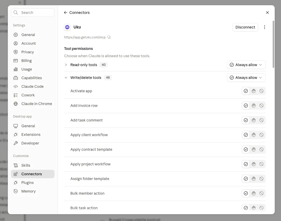Click the Developer wrench icon
This screenshot has height=221, width=281.
click(16, 143)
